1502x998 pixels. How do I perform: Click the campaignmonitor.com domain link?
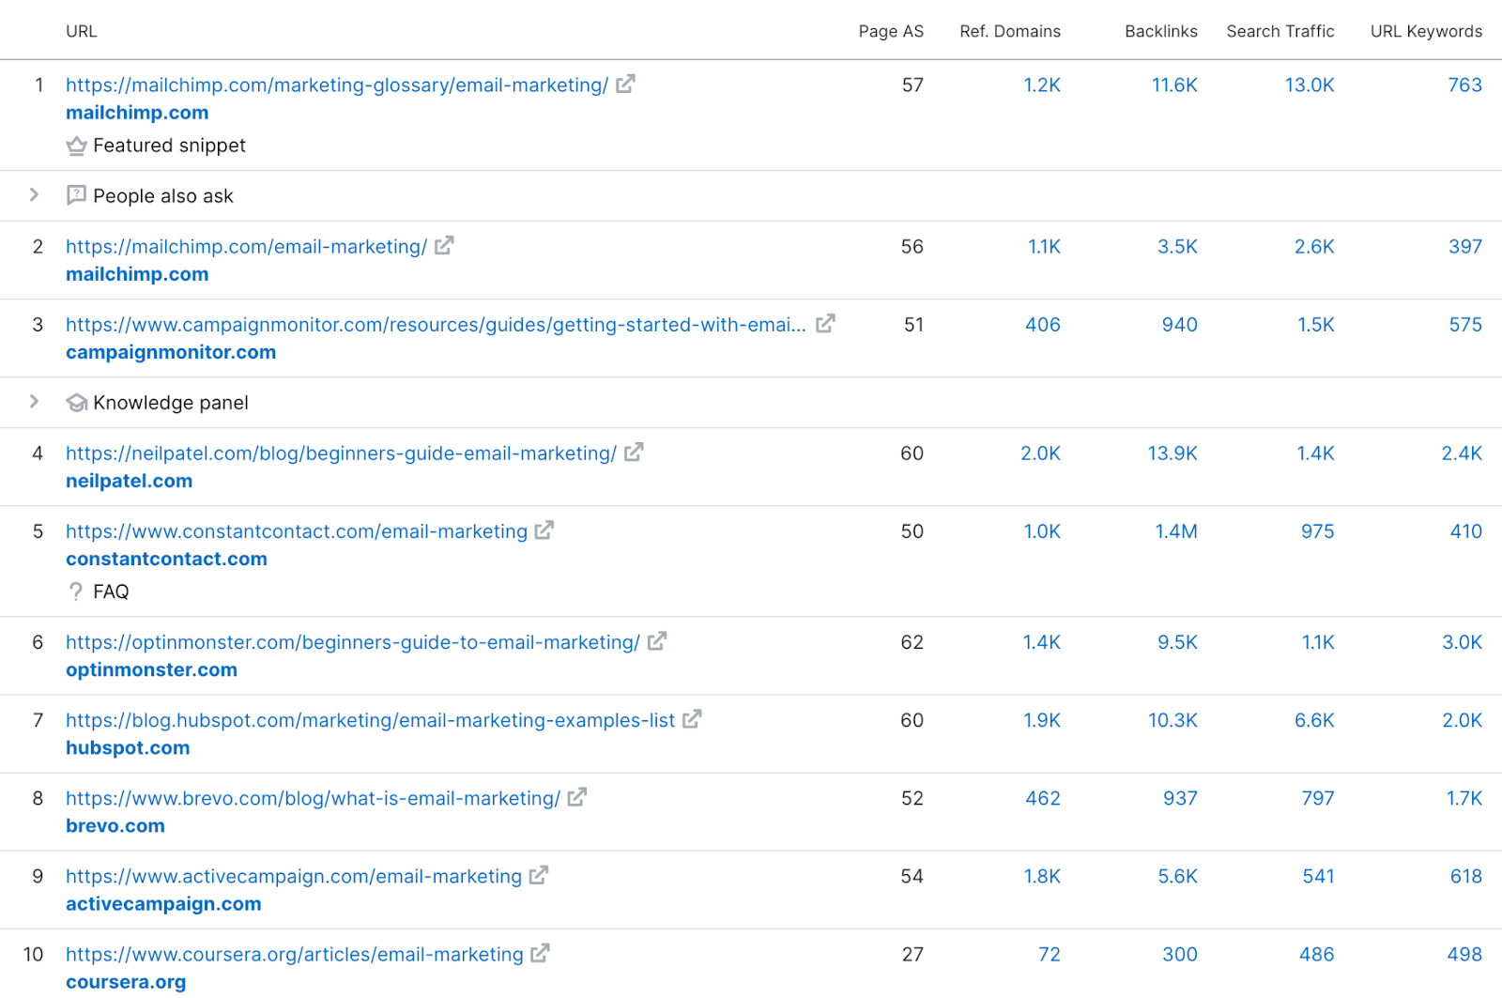click(171, 352)
